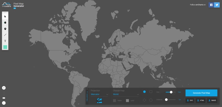Select the arrow pointer tool
222x107 pixels.
(x=5, y=17)
